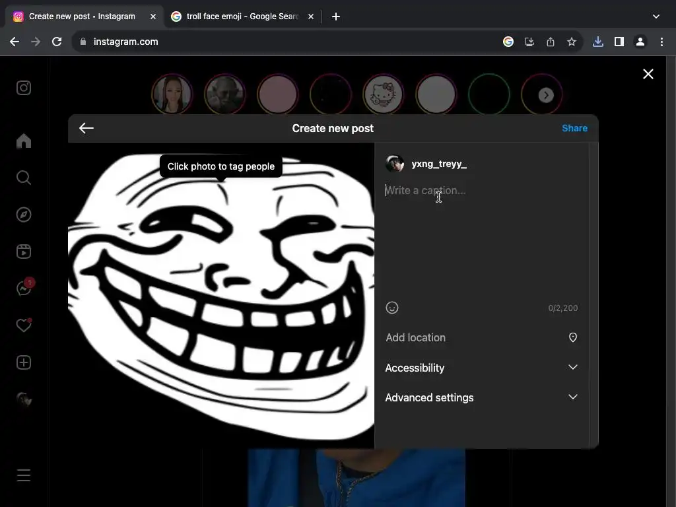Go forward in the browser
The image size is (676, 507).
(36, 42)
